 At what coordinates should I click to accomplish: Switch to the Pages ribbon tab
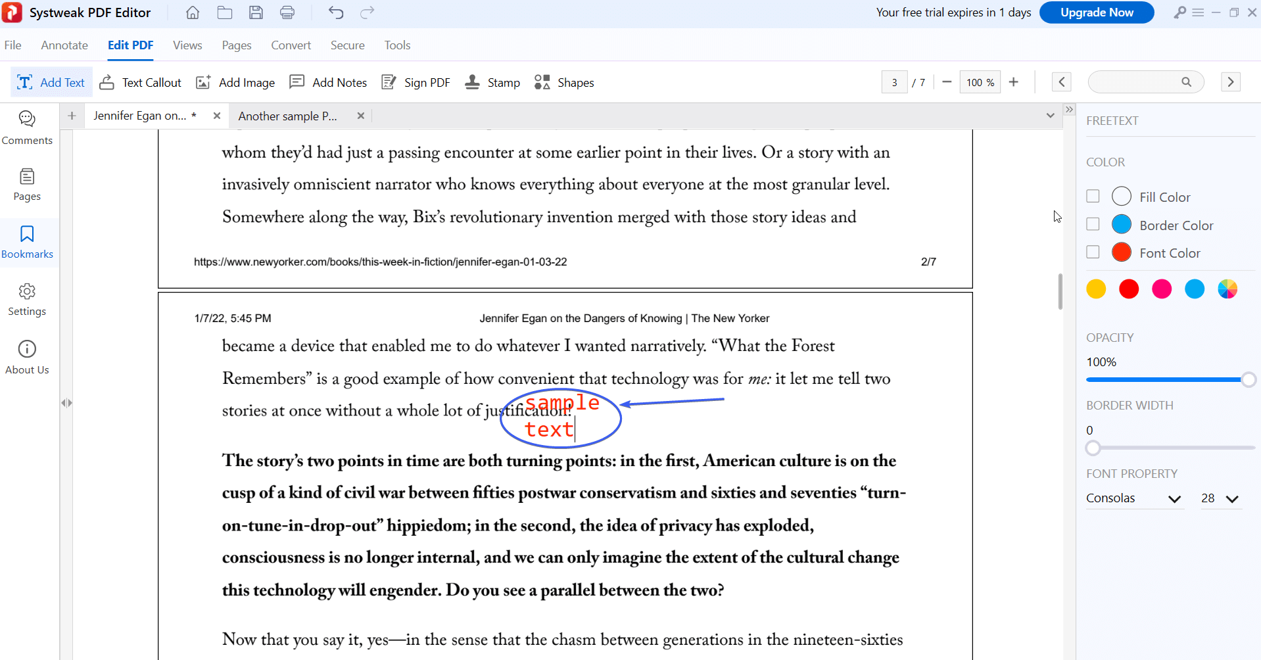[x=237, y=45]
